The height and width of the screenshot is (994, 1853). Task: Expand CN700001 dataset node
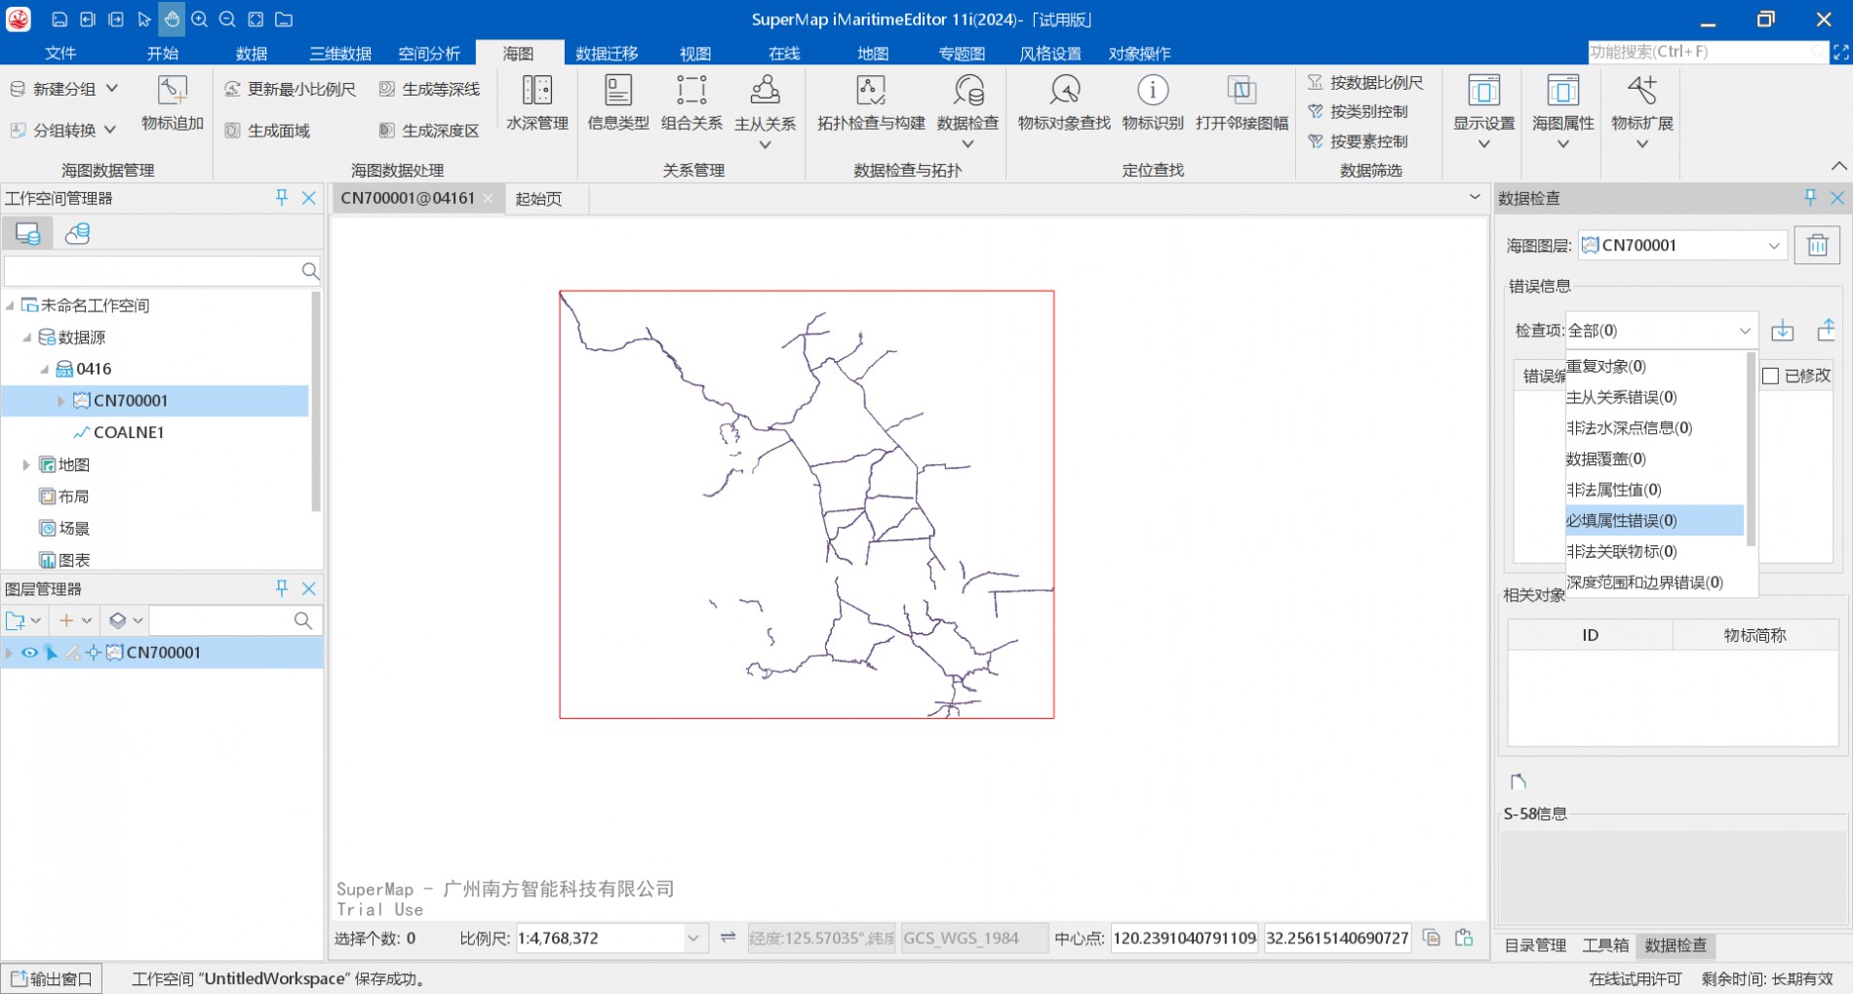point(60,401)
